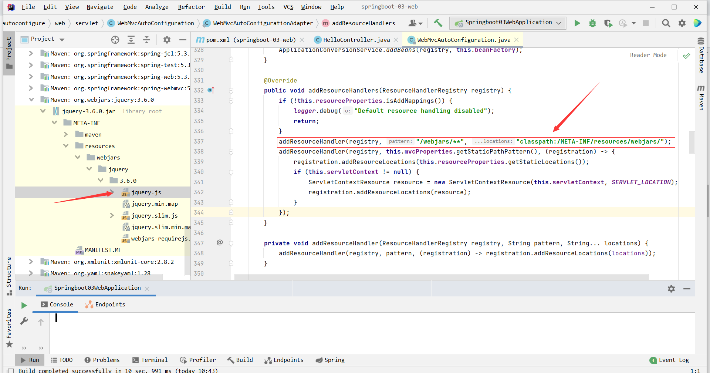Toggle Reader Mode in the editor

point(648,55)
